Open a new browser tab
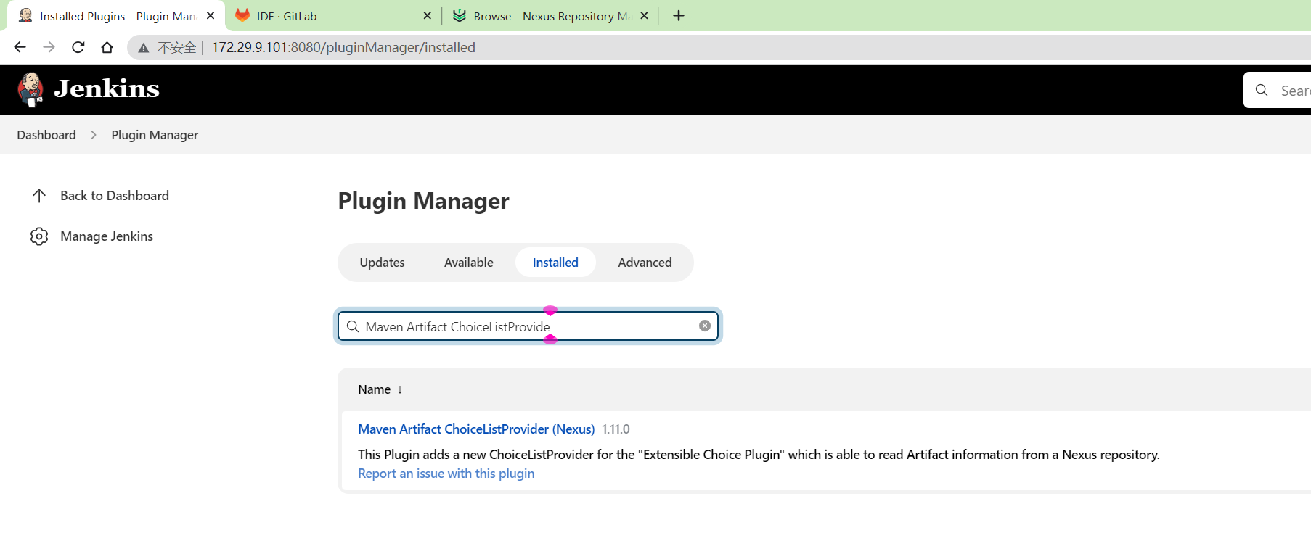This screenshot has width=1311, height=533. 679,15
